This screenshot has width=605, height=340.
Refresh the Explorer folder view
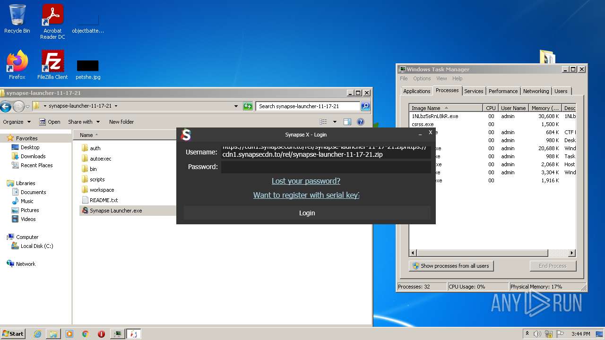coord(248,106)
